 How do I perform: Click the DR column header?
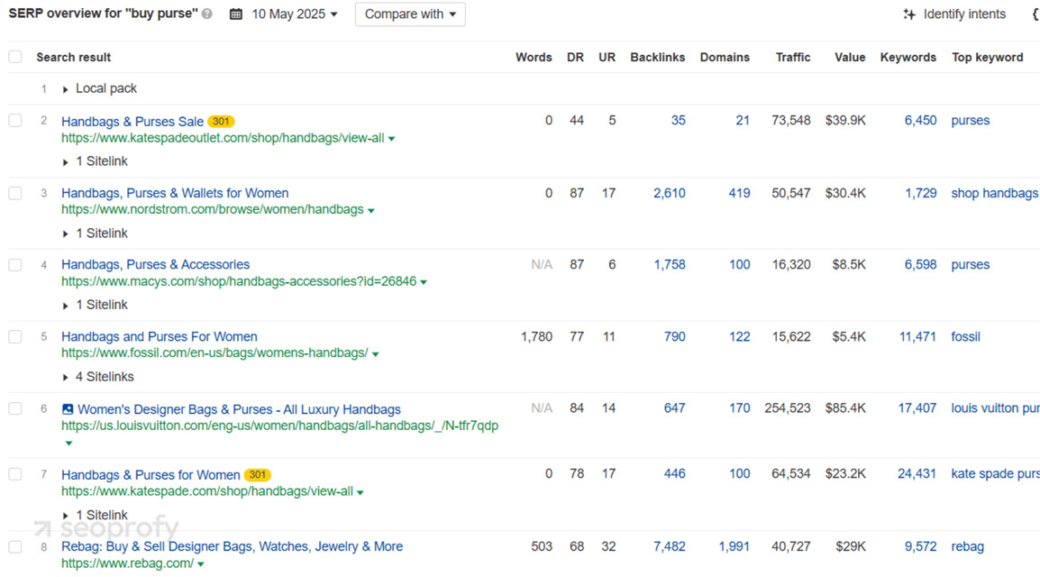pyautogui.click(x=575, y=57)
